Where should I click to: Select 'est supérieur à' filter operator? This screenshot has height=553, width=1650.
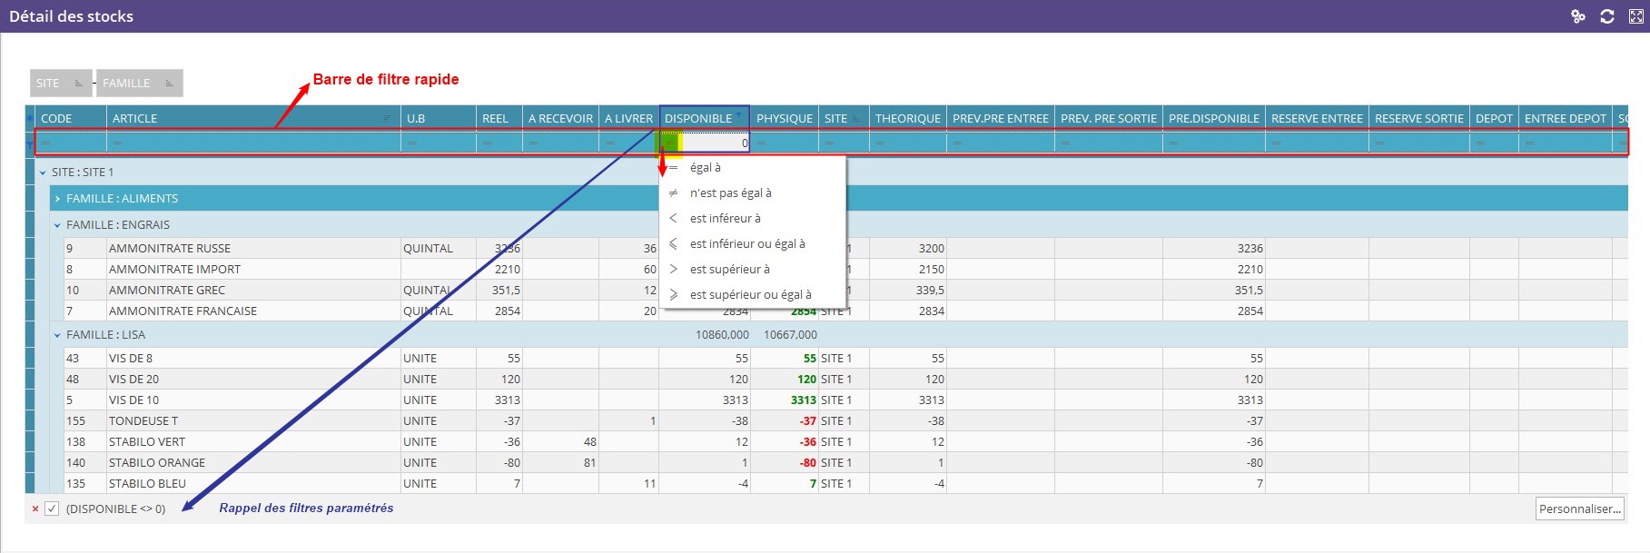pyautogui.click(x=729, y=270)
